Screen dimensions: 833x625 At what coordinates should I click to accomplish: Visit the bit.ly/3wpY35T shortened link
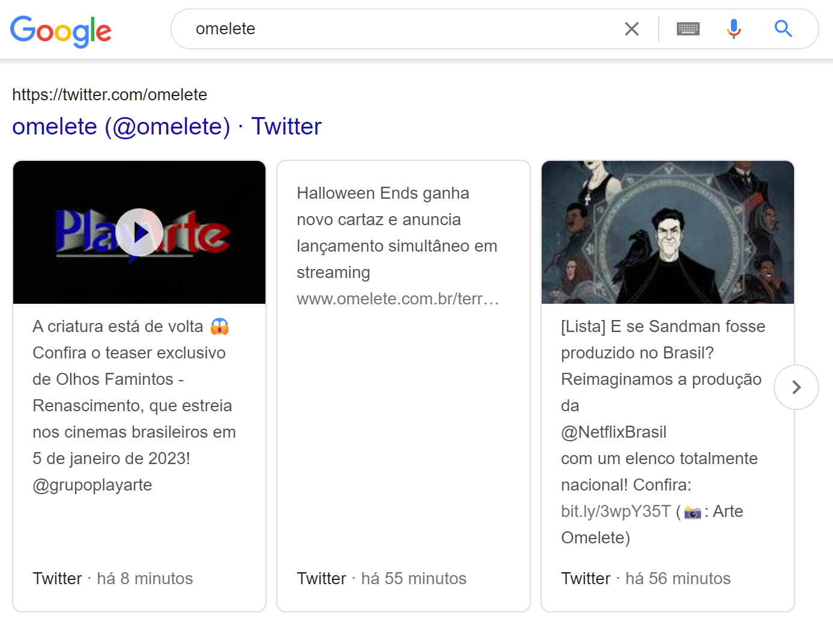click(614, 512)
